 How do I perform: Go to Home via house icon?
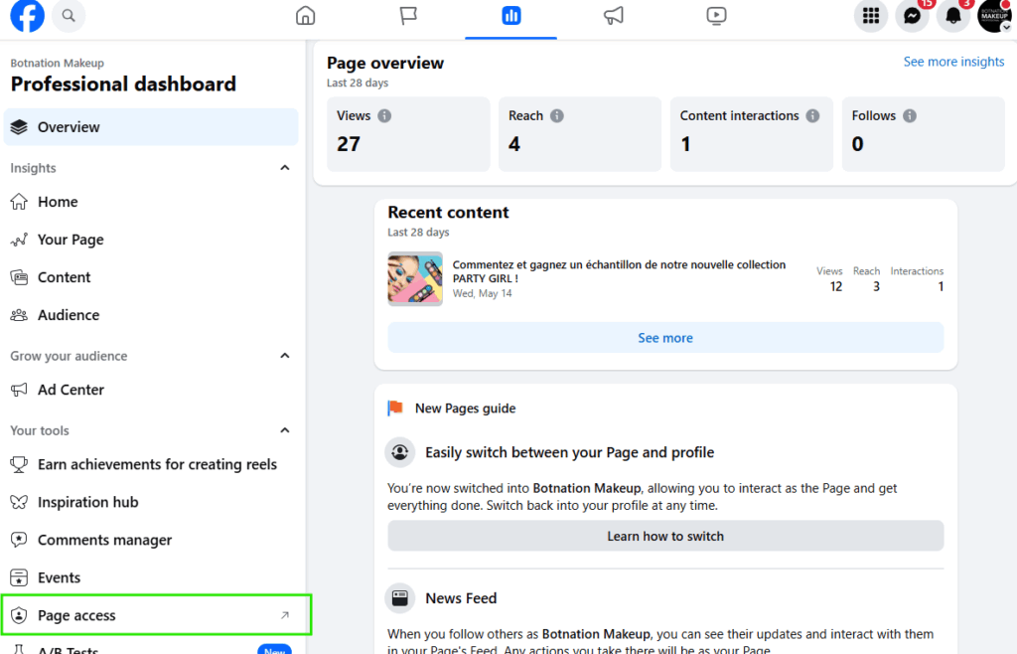coord(306,16)
